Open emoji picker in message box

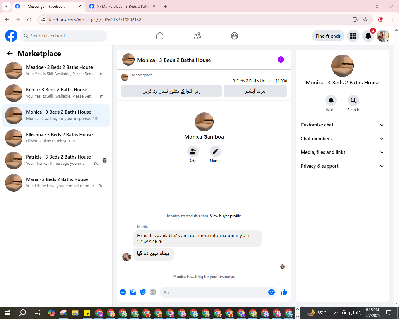pos(272,292)
